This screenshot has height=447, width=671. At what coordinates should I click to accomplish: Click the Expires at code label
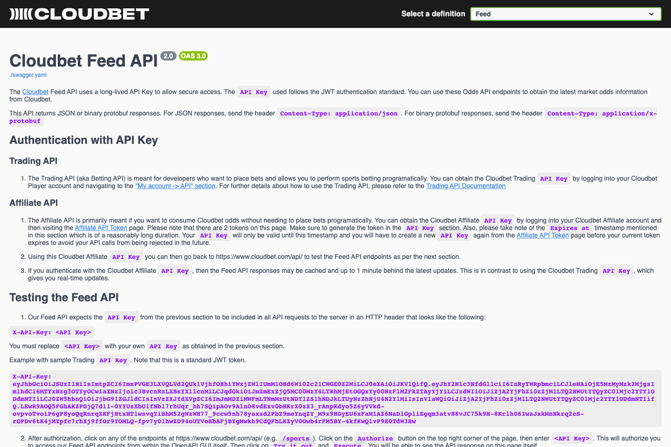(569, 228)
